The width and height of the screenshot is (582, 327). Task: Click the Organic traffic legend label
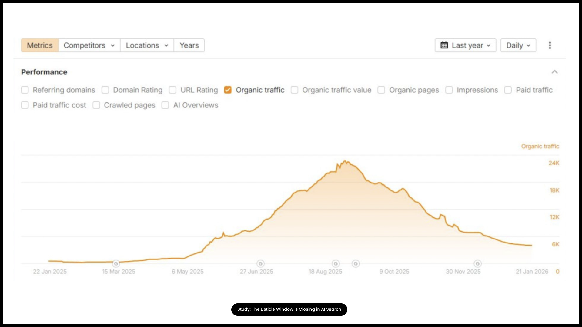[540, 146]
